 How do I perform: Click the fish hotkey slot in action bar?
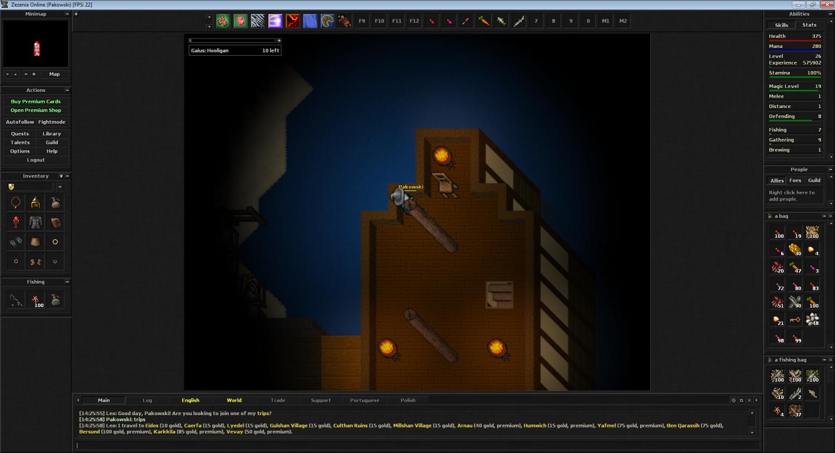point(501,21)
